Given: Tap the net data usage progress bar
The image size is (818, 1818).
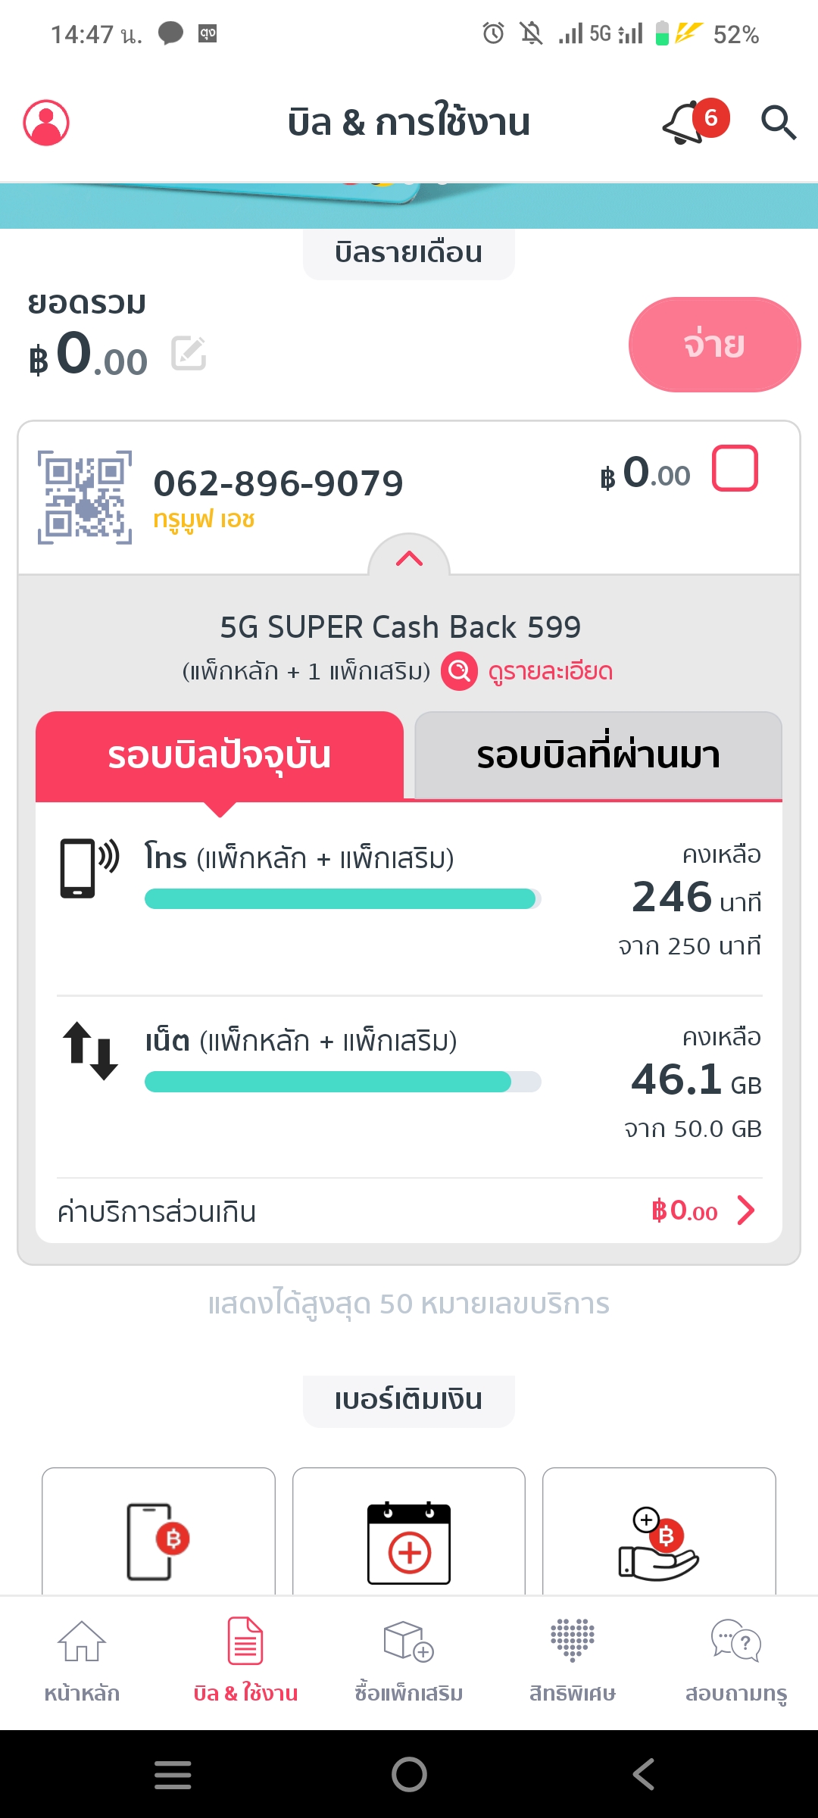Looking at the screenshot, I should tap(342, 1082).
